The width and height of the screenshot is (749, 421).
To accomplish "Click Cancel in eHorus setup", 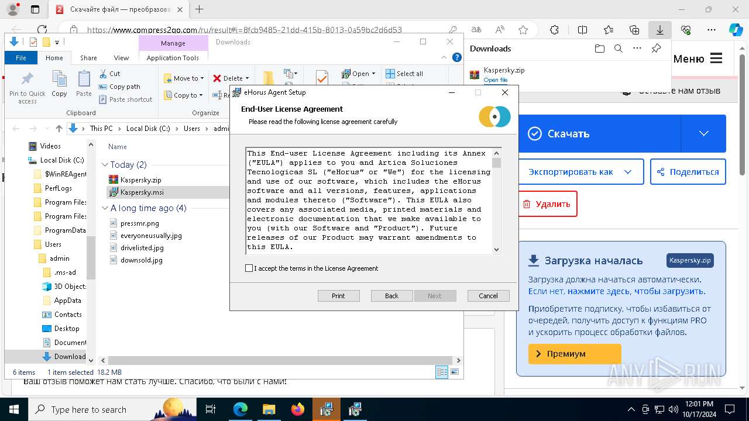I will (x=488, y=296).
